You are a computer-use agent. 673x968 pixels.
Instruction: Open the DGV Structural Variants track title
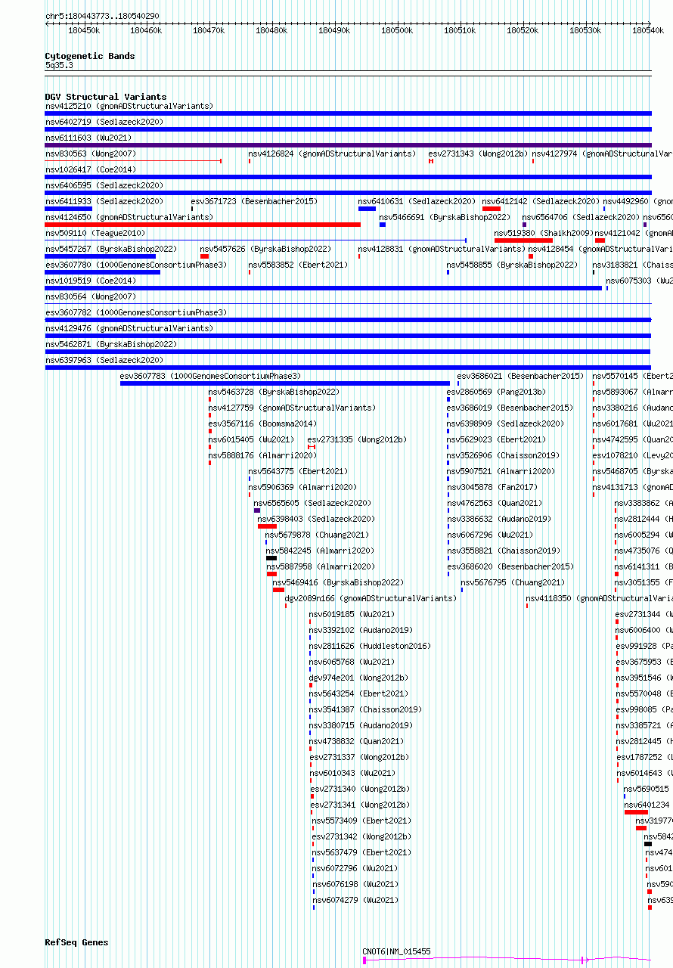105,97
